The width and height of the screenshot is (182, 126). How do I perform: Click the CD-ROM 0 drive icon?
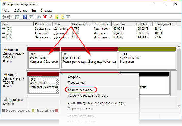coord(5,99)
